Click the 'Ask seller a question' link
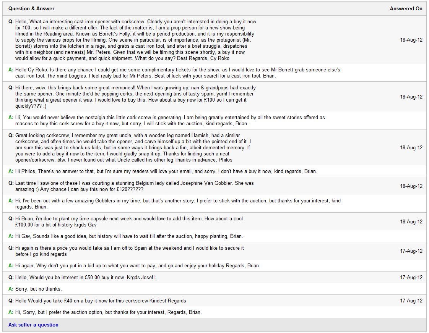The image size is (429, 333). [x=33, y=325]
